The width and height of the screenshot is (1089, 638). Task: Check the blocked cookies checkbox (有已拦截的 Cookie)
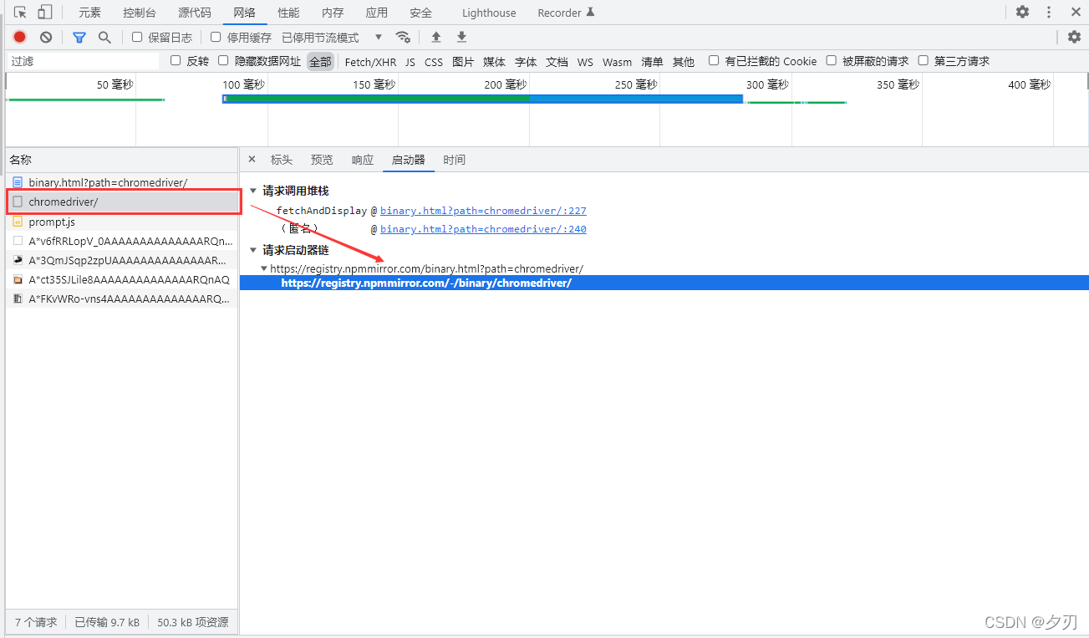pyautogui.click(x=714, y=60)
